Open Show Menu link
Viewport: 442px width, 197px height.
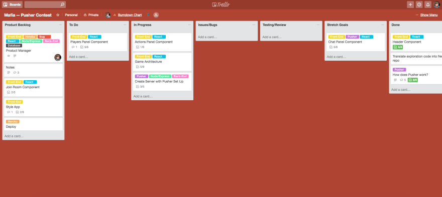(429, 15)
